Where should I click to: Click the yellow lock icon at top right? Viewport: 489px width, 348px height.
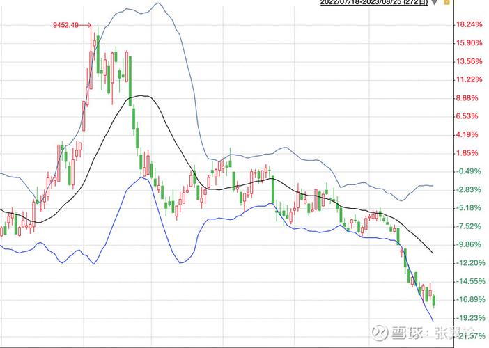click(x=447, y=3)
